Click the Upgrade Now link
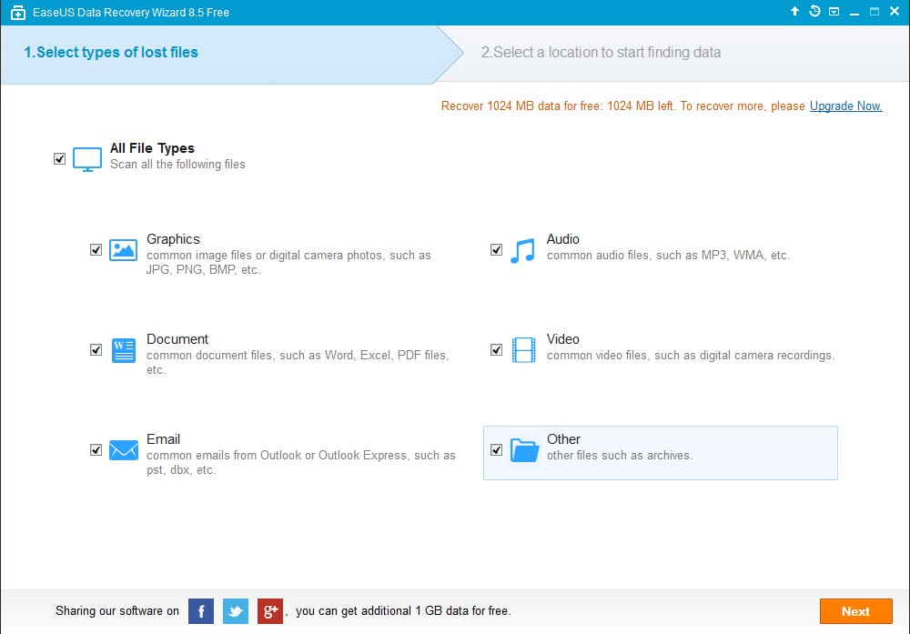 pyautogui.click(x=845, y=106)
